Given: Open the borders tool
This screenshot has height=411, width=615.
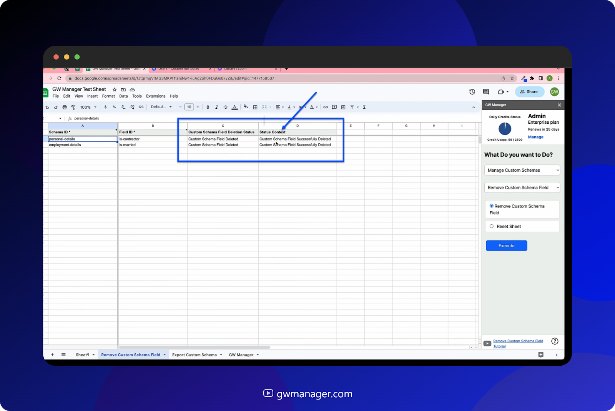Looking at the screenshot, I should (x=255, y=107).
